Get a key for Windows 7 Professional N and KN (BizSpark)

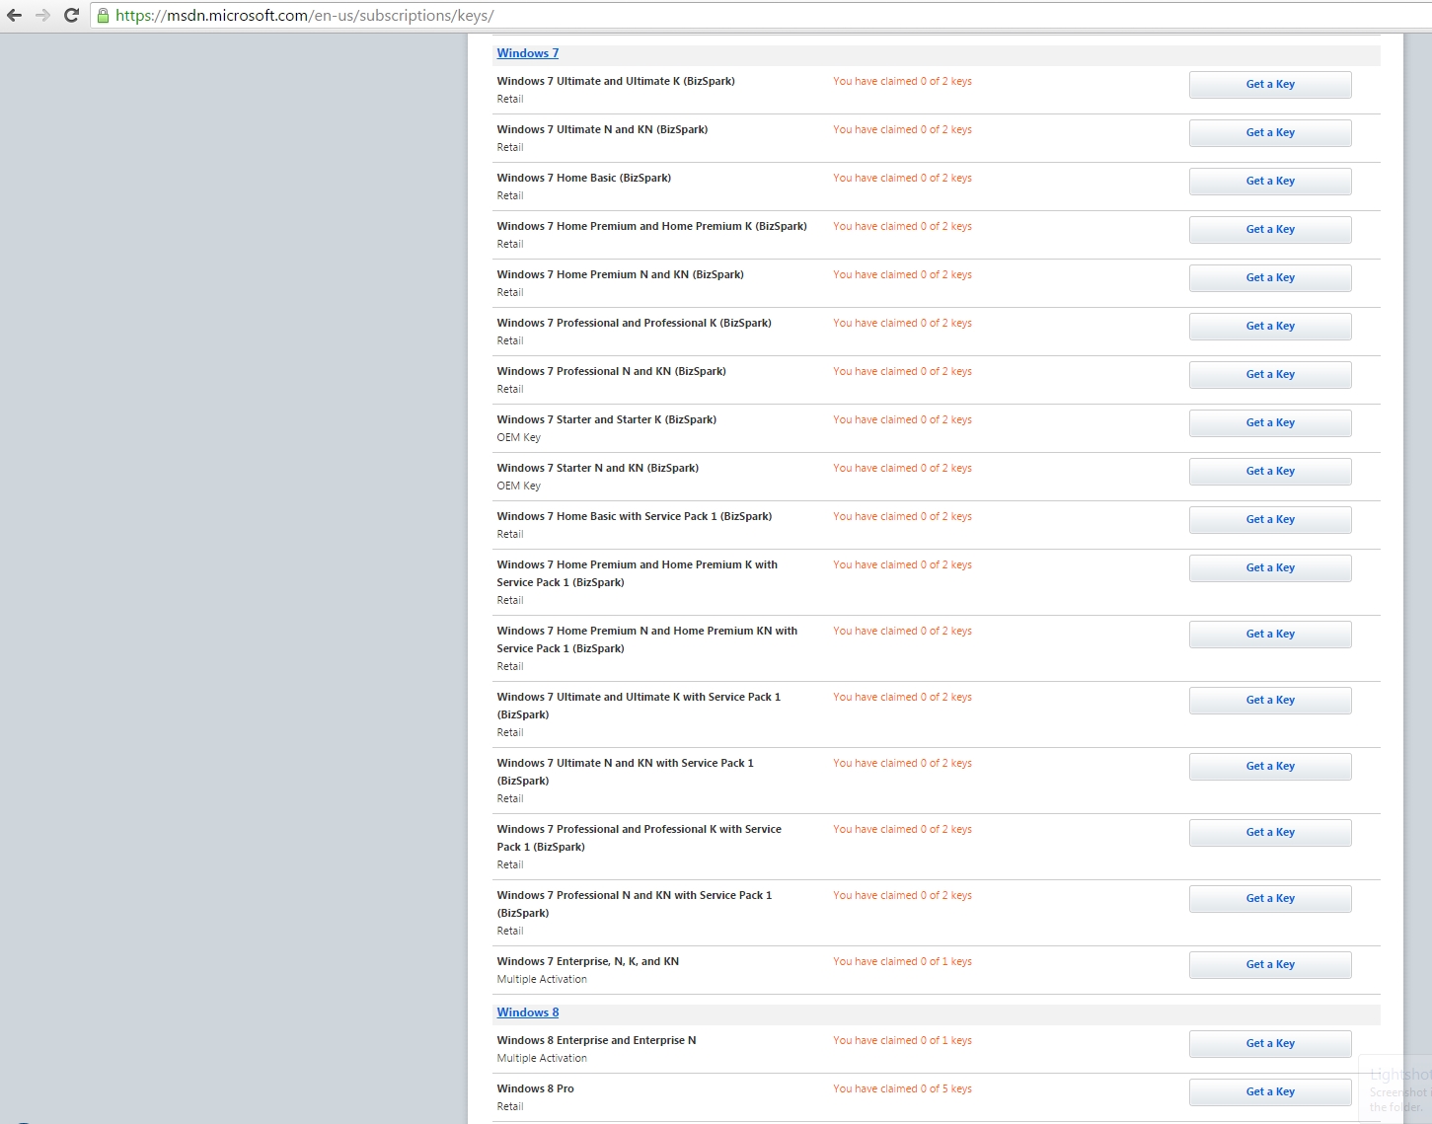(x=1270, y=375)
